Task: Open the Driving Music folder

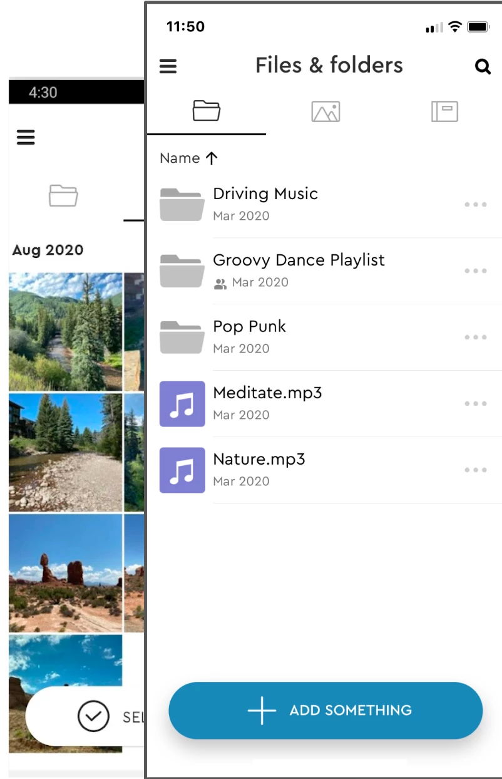Action: click(265, 194)
